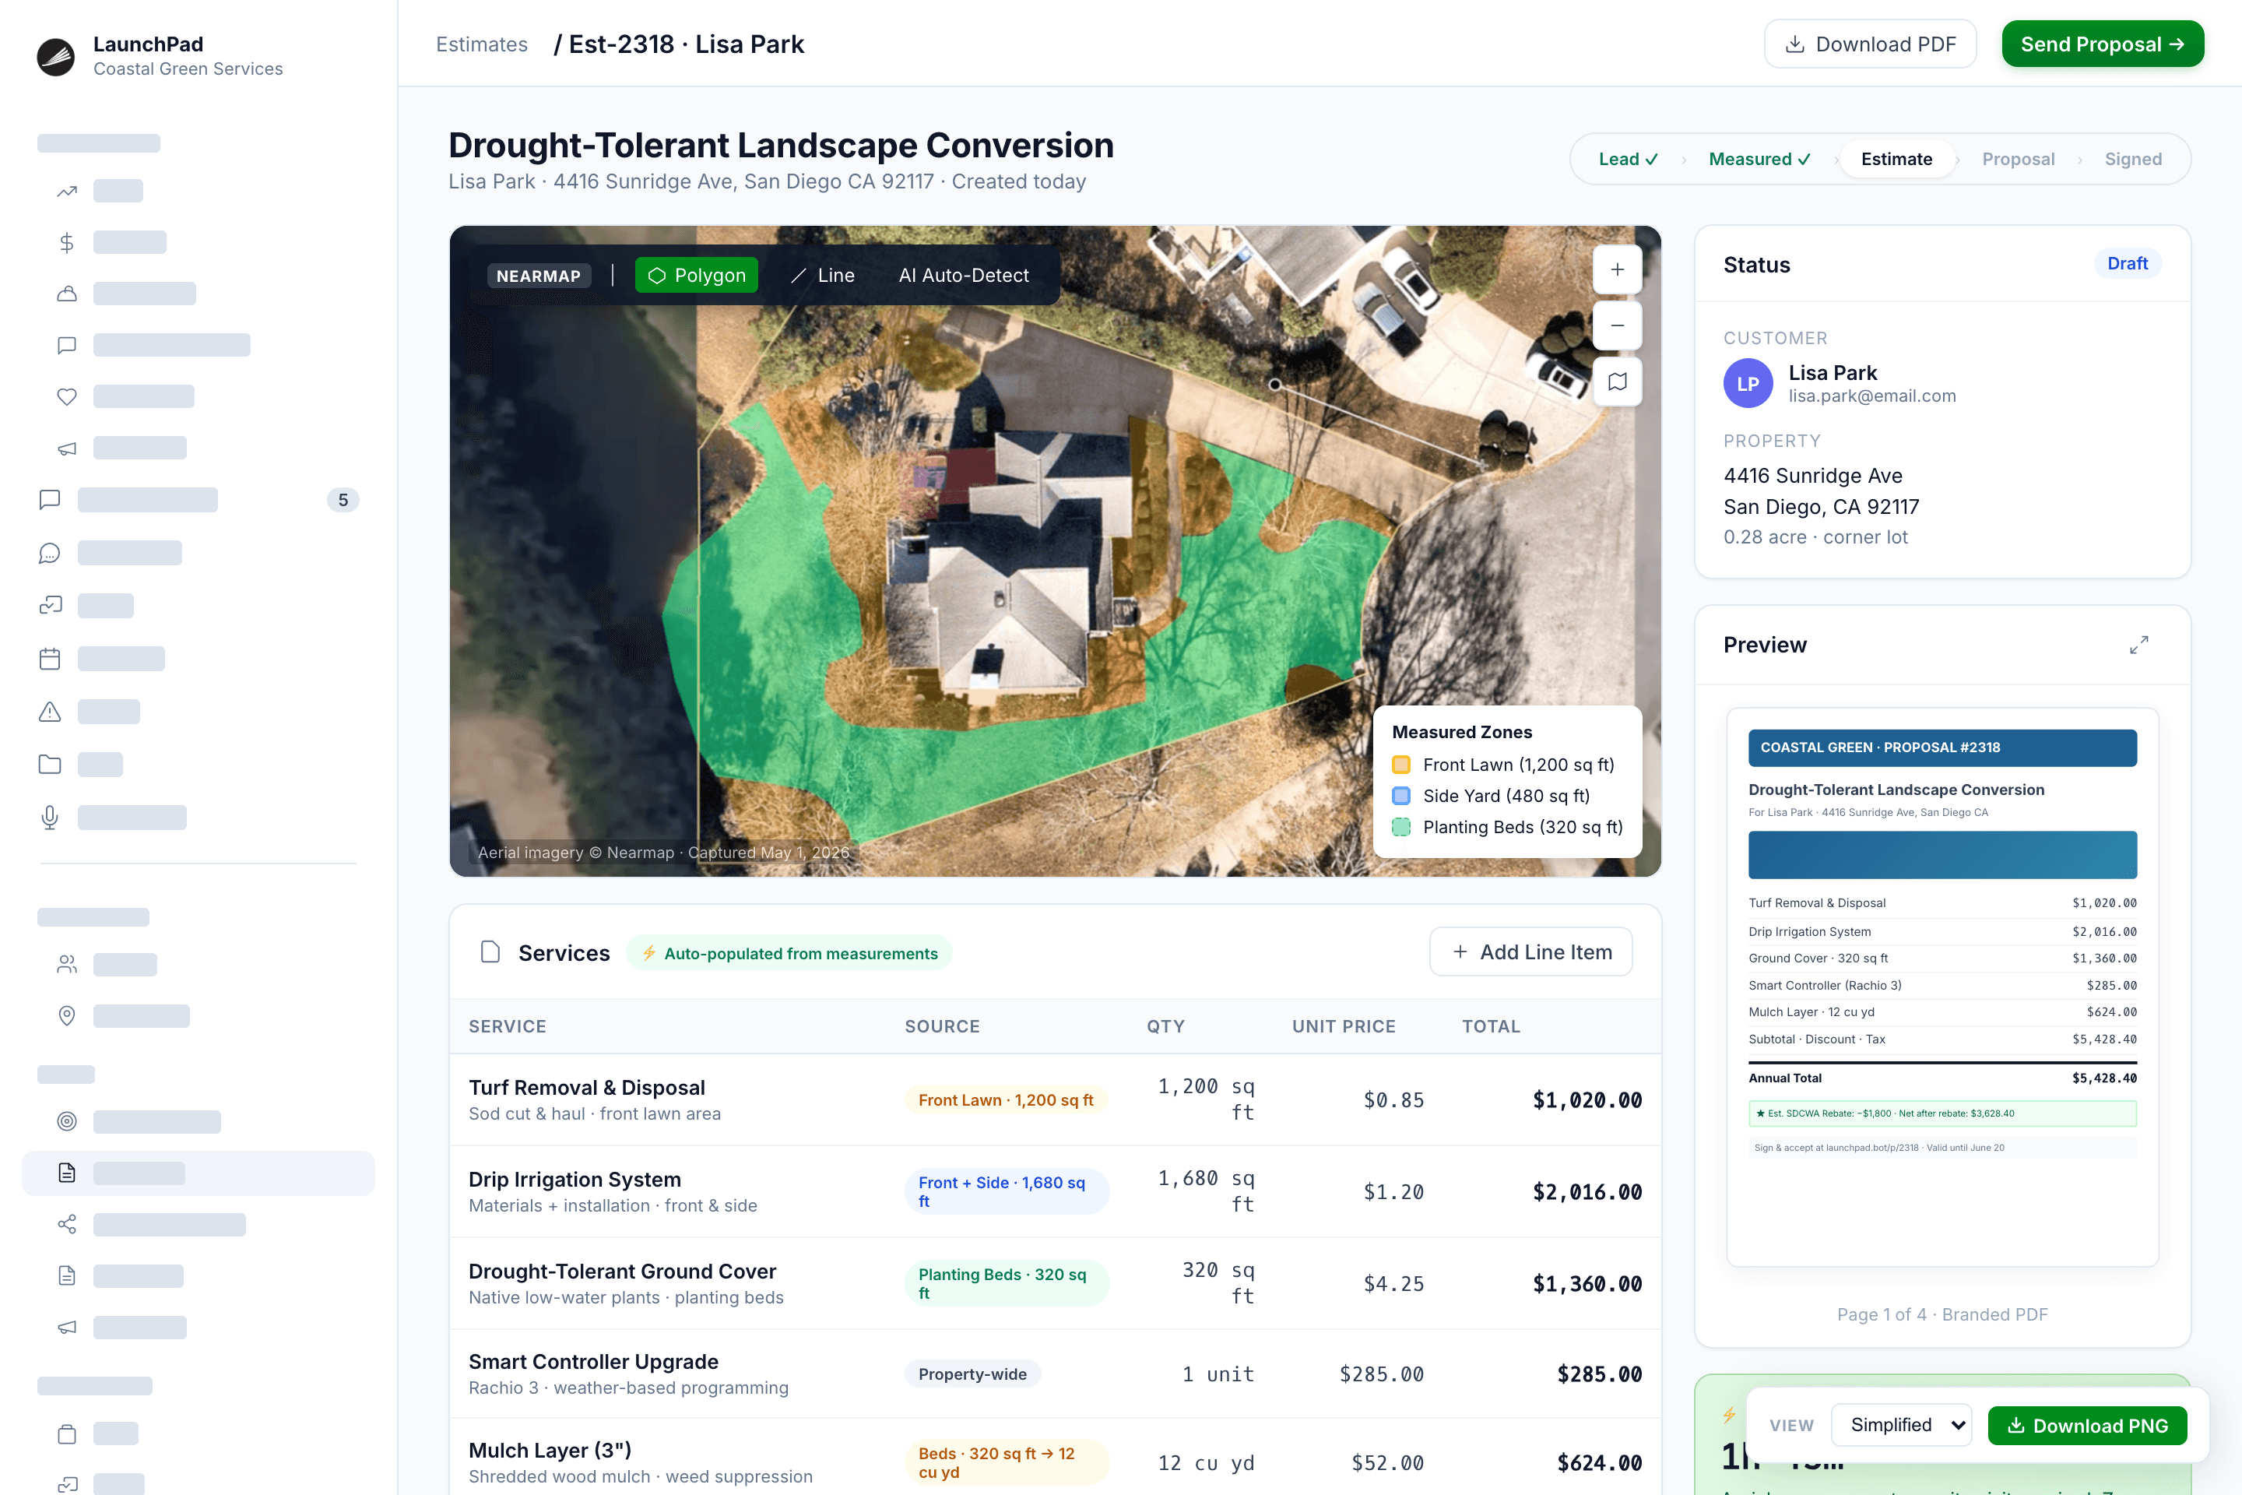Screen dimensions: 2242x1495
Task: Run AI Auto-Detect on the map
Action: 964,276
